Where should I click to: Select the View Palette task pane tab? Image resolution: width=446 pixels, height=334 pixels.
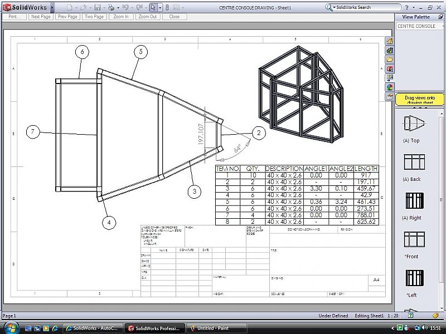(x=390, y=78)
